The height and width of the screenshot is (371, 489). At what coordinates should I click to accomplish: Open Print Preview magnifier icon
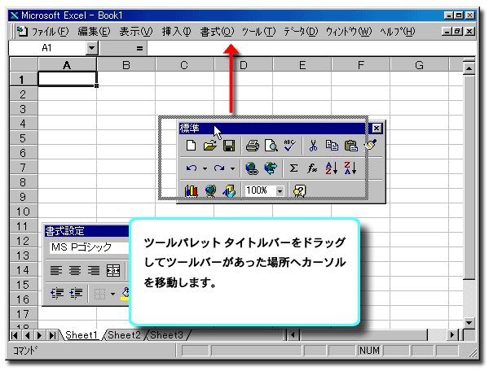tap(271, 146)
